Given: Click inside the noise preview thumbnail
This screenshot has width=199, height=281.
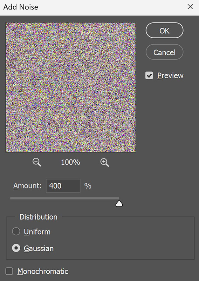Looking at the screenshot, I should (x=71, y=87).
